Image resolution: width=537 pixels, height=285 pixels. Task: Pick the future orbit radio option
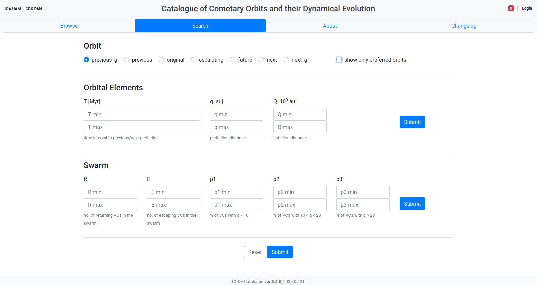233,60
